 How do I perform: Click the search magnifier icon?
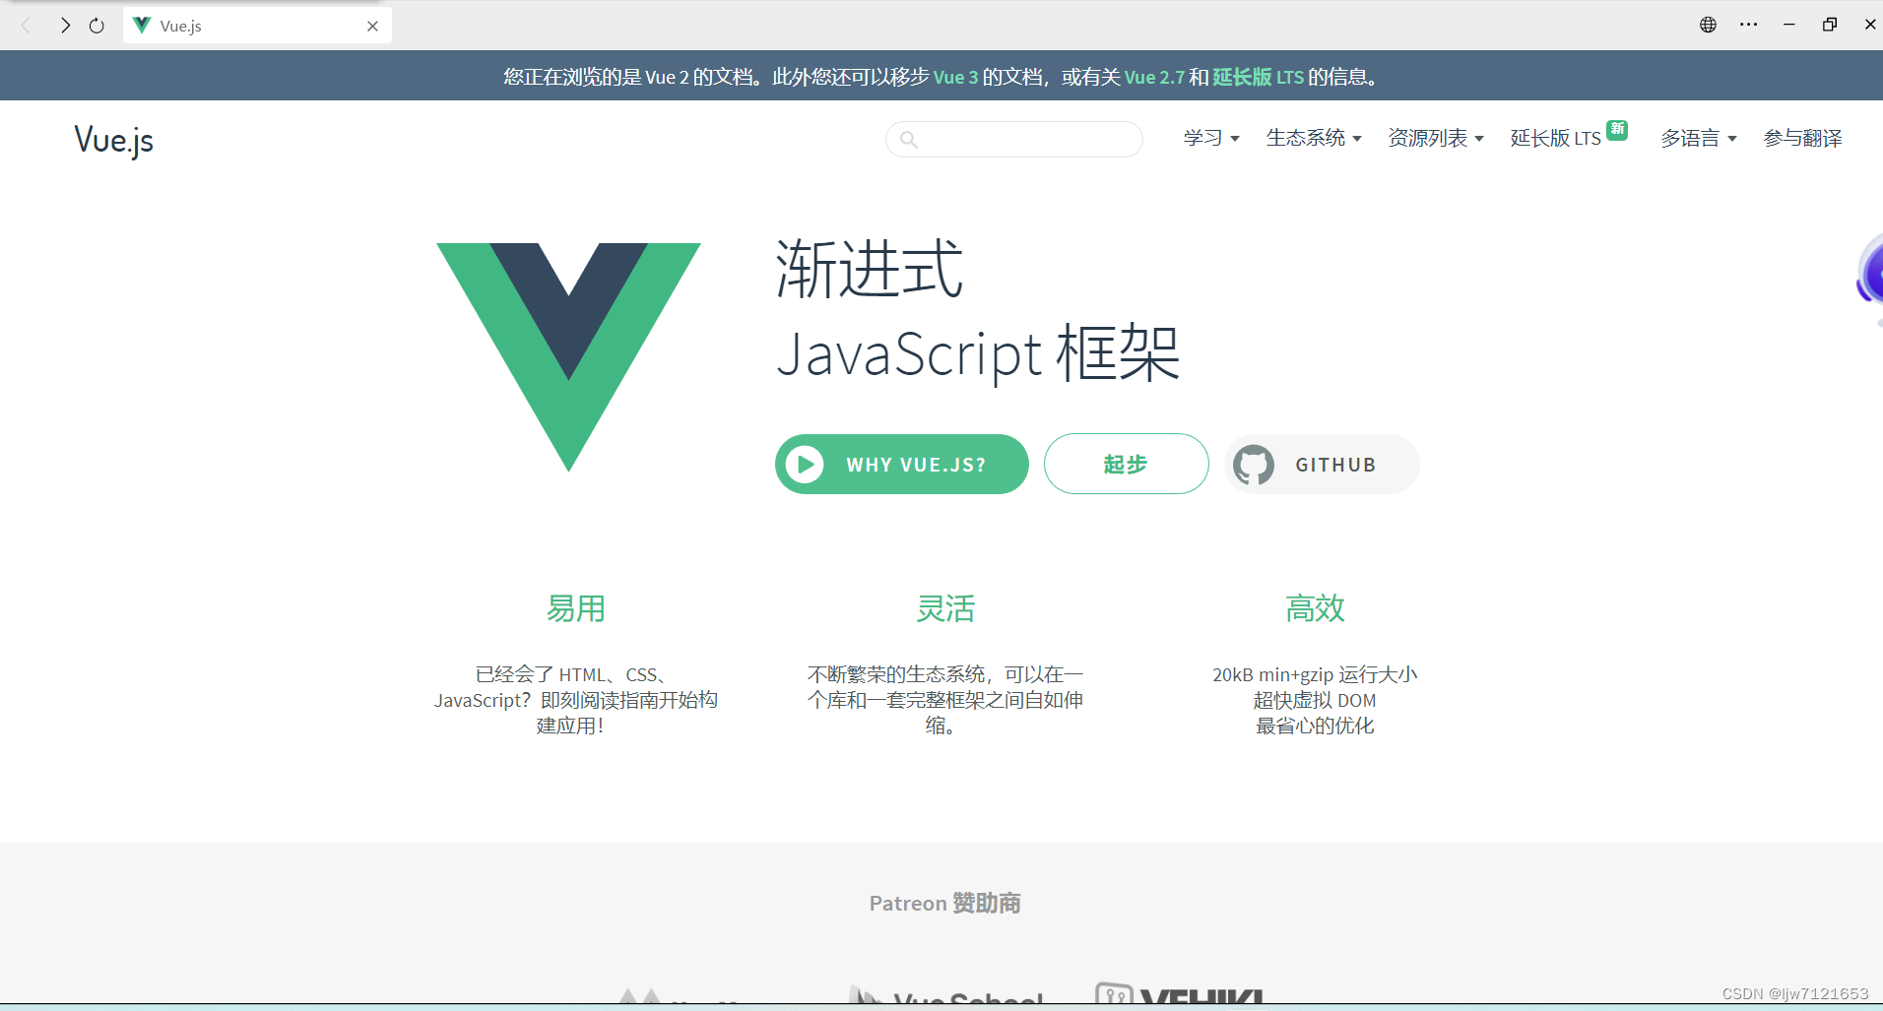pos(909,140)
